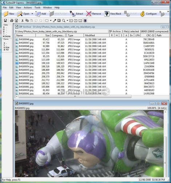Viewport: 171px width, 183px height.
Task: Open the Window menu
Action: [x=47, y=8]
